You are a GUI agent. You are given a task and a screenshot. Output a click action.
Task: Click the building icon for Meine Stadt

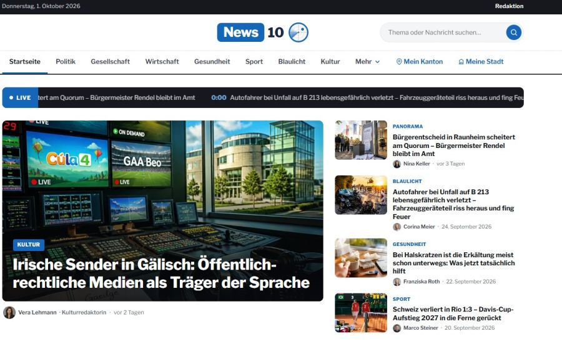(461, 62)
